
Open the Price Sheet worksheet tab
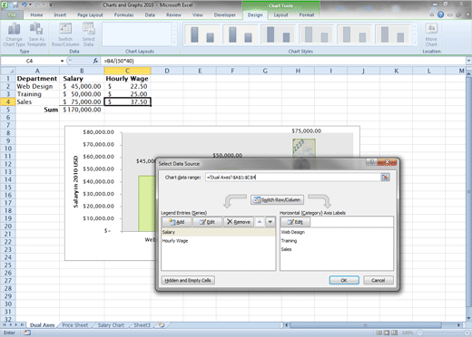point(75,325)
